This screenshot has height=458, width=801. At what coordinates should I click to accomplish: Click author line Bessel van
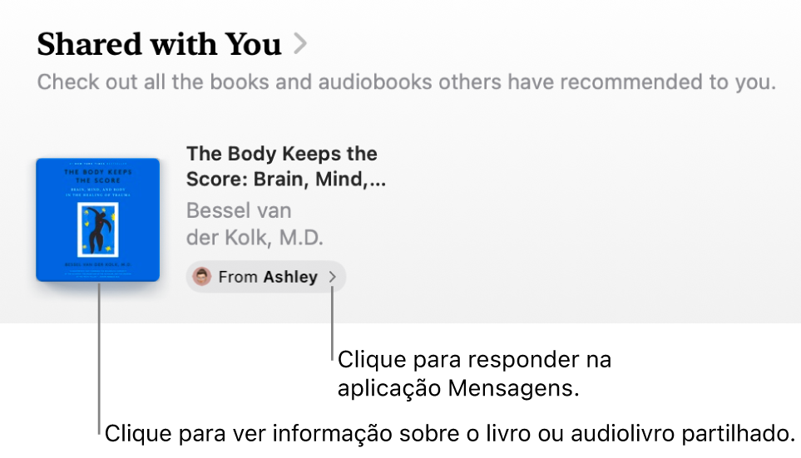click(239, 209)
